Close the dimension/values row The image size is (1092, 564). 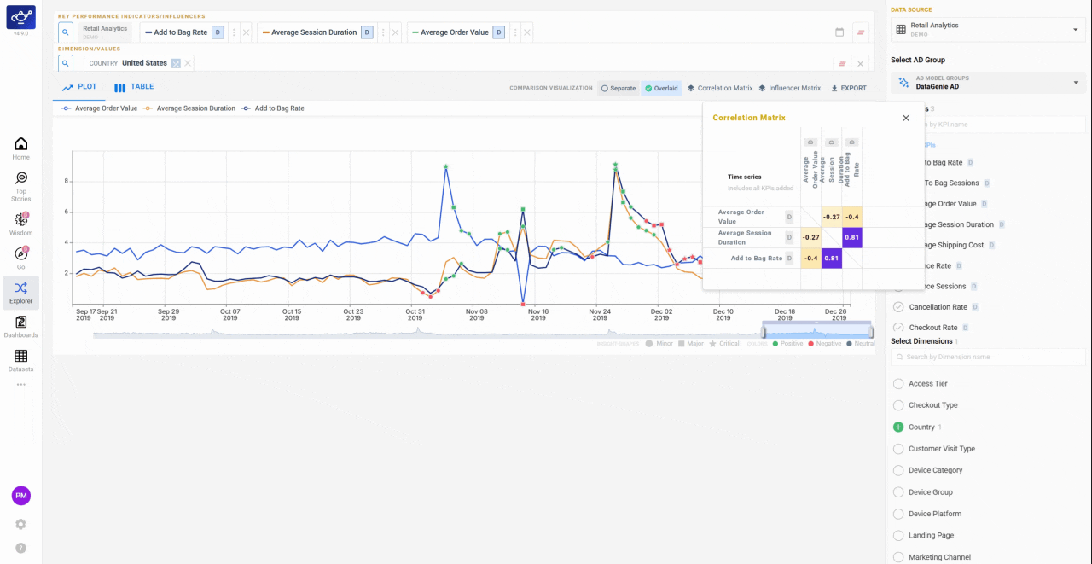click(x=861, y=63)
